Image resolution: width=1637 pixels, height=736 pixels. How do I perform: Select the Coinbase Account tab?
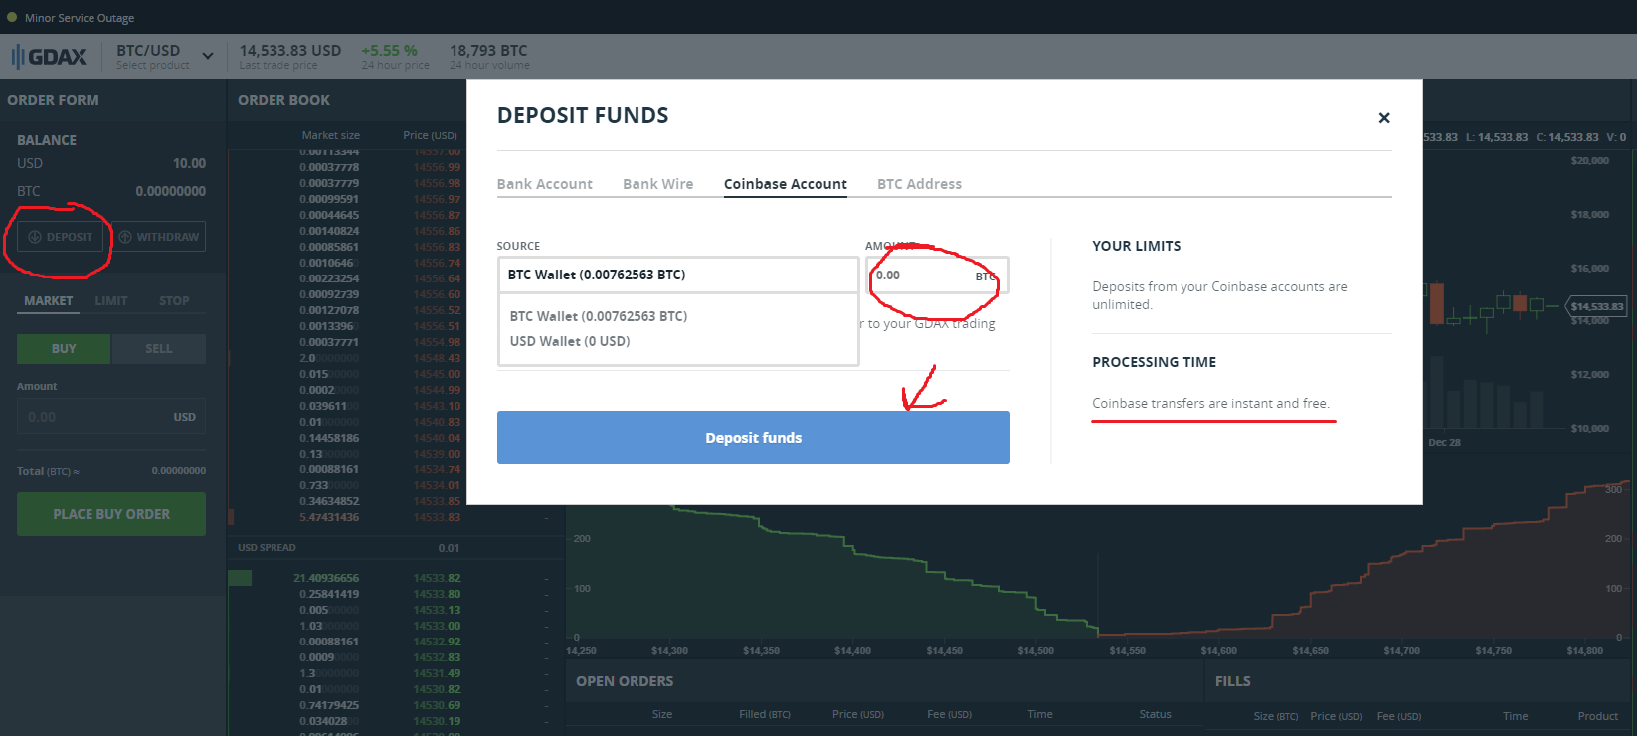785,184
